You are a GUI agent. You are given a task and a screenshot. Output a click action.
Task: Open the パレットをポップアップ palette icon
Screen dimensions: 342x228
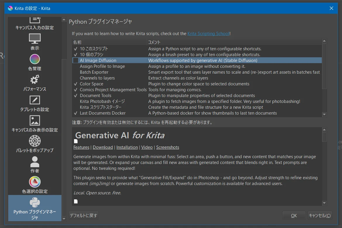[35, 141]
